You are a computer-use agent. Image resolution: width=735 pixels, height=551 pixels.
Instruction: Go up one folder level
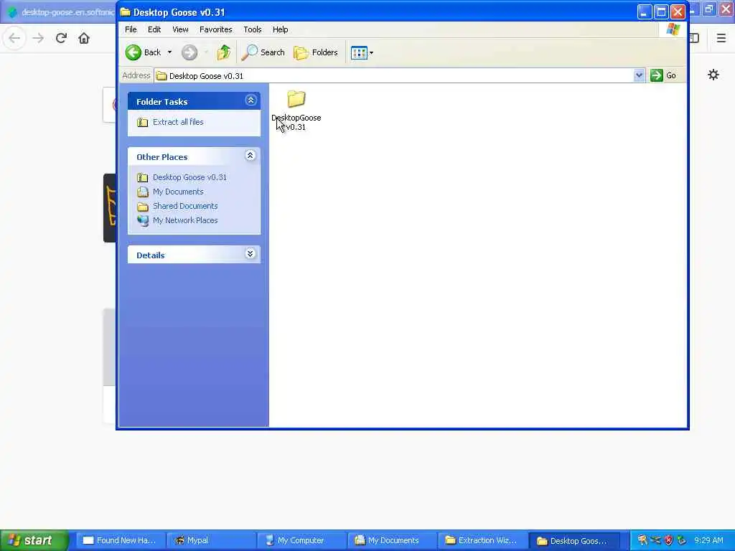[224, 52]
